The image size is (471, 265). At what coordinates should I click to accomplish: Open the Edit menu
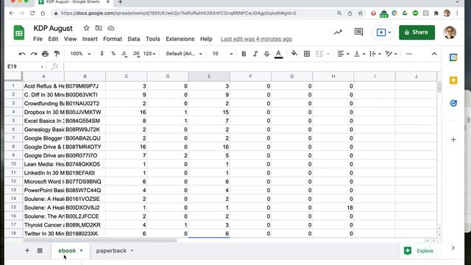[53, 39]
